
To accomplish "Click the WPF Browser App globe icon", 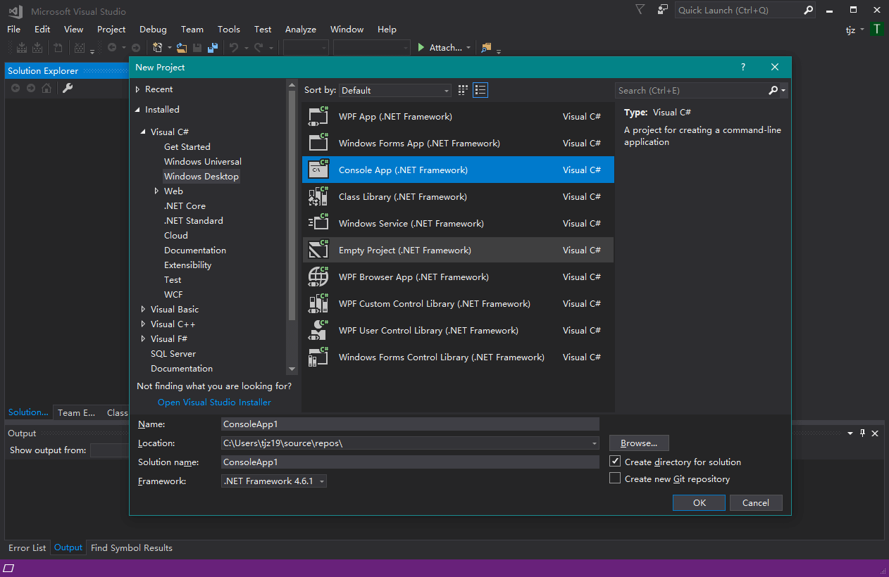I will (x=318, y=277).
